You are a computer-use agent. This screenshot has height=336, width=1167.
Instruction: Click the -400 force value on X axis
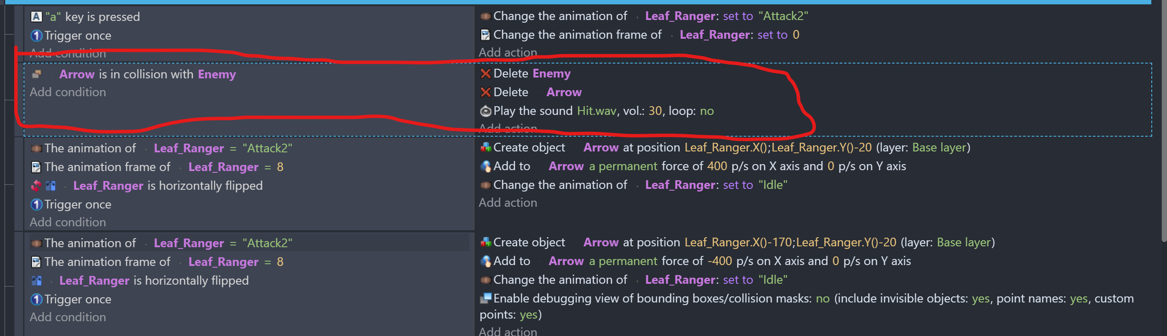719,262
